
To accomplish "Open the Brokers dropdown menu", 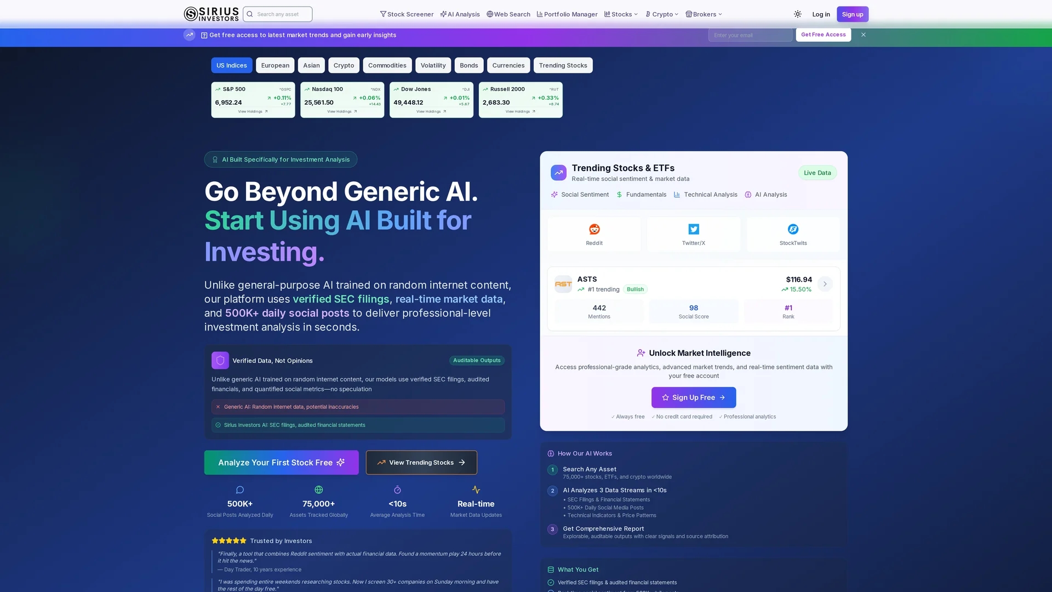I will tap(704, 14).
